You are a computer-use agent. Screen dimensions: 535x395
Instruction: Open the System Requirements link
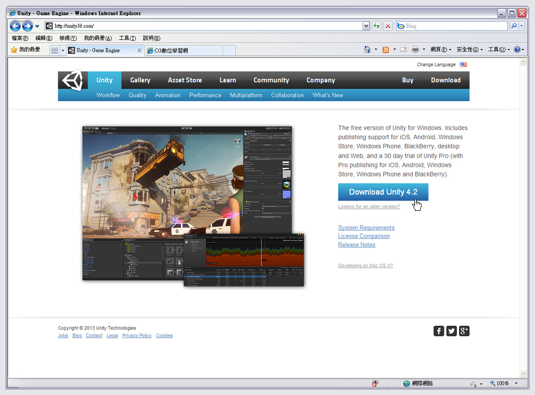coord(366,228)
